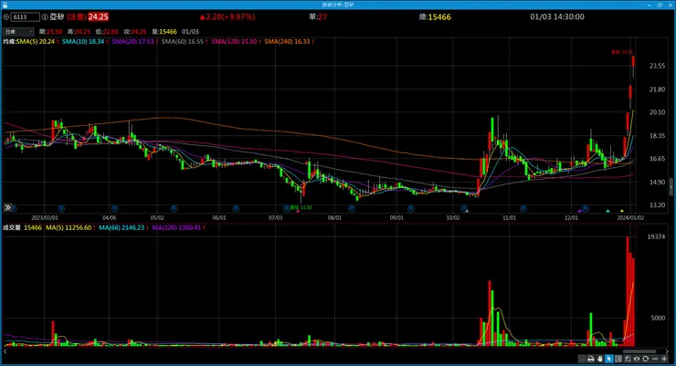Screen dimensions: 676x366
Task: Click the SMA(240) 16.33 legend label
Action: pos(287,42)
